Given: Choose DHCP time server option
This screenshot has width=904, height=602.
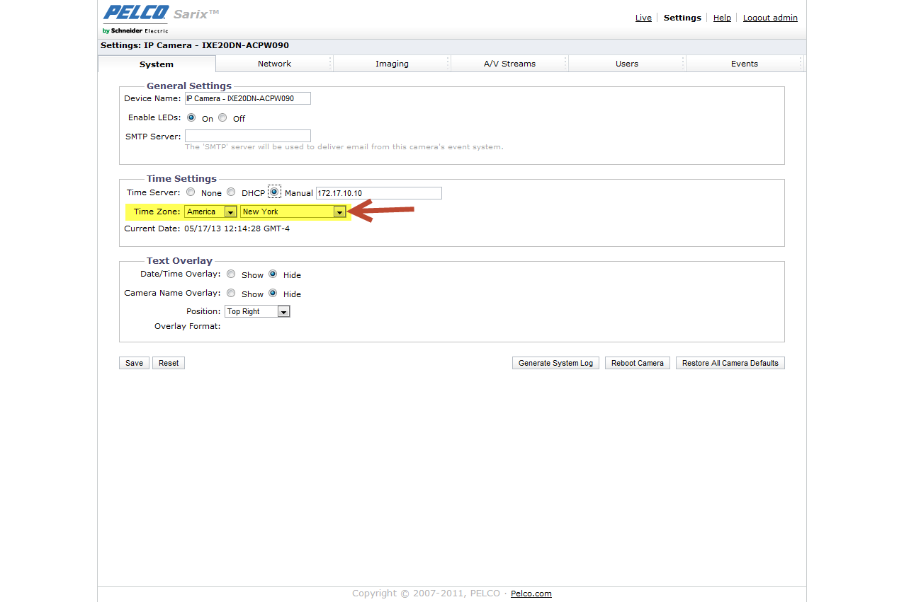Looking at the screenshot, I should (x=231, y=192).
